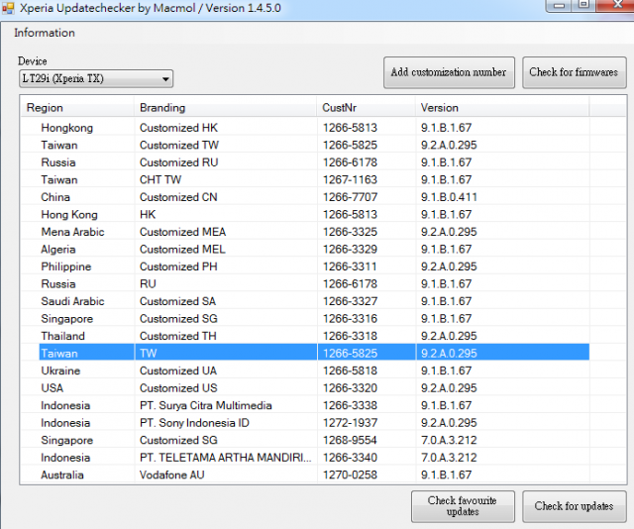
Task: Click CustNr 1272-1937 cell
Action: (x=350, y=423)
